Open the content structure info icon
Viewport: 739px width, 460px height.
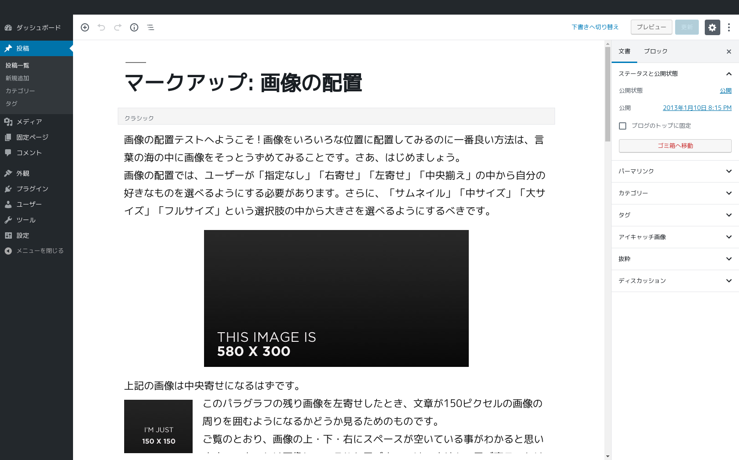pos(134,27)
